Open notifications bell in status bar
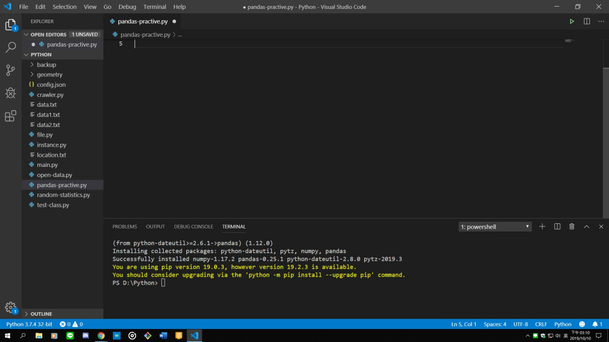 [597, 324]
